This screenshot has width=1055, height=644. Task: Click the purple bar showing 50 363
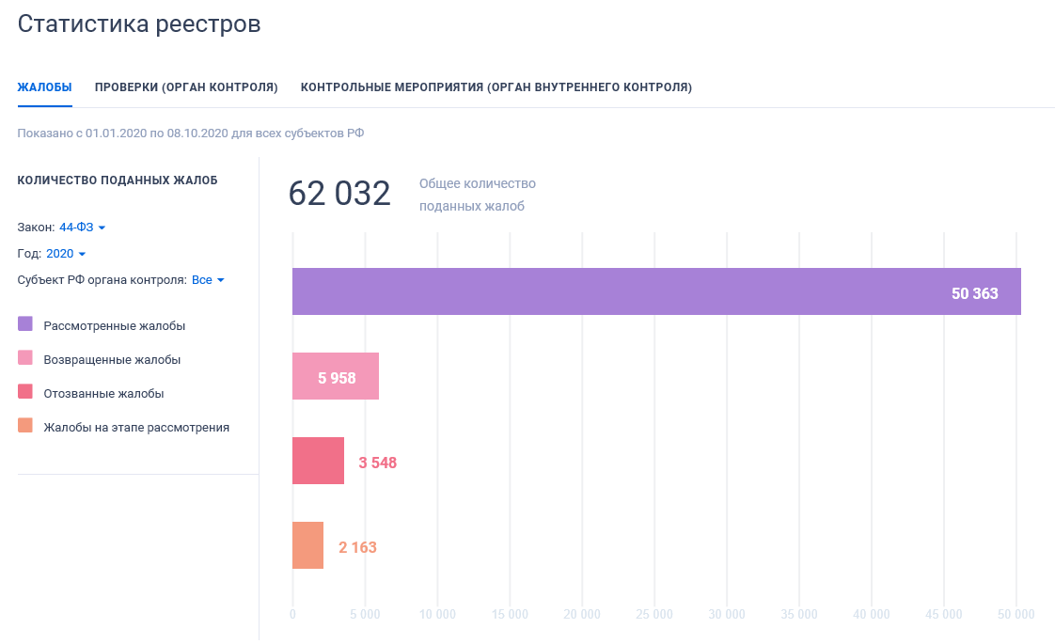(656, 291)
